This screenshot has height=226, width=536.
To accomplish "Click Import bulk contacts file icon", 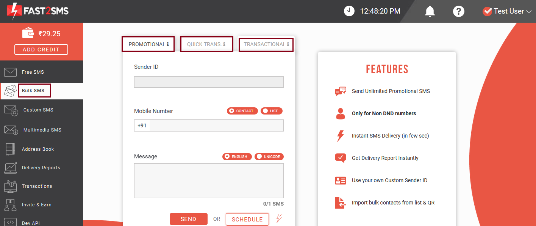I will [341, 203].
